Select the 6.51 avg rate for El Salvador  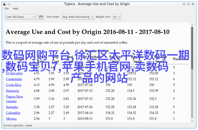click(x=37, y=73)
